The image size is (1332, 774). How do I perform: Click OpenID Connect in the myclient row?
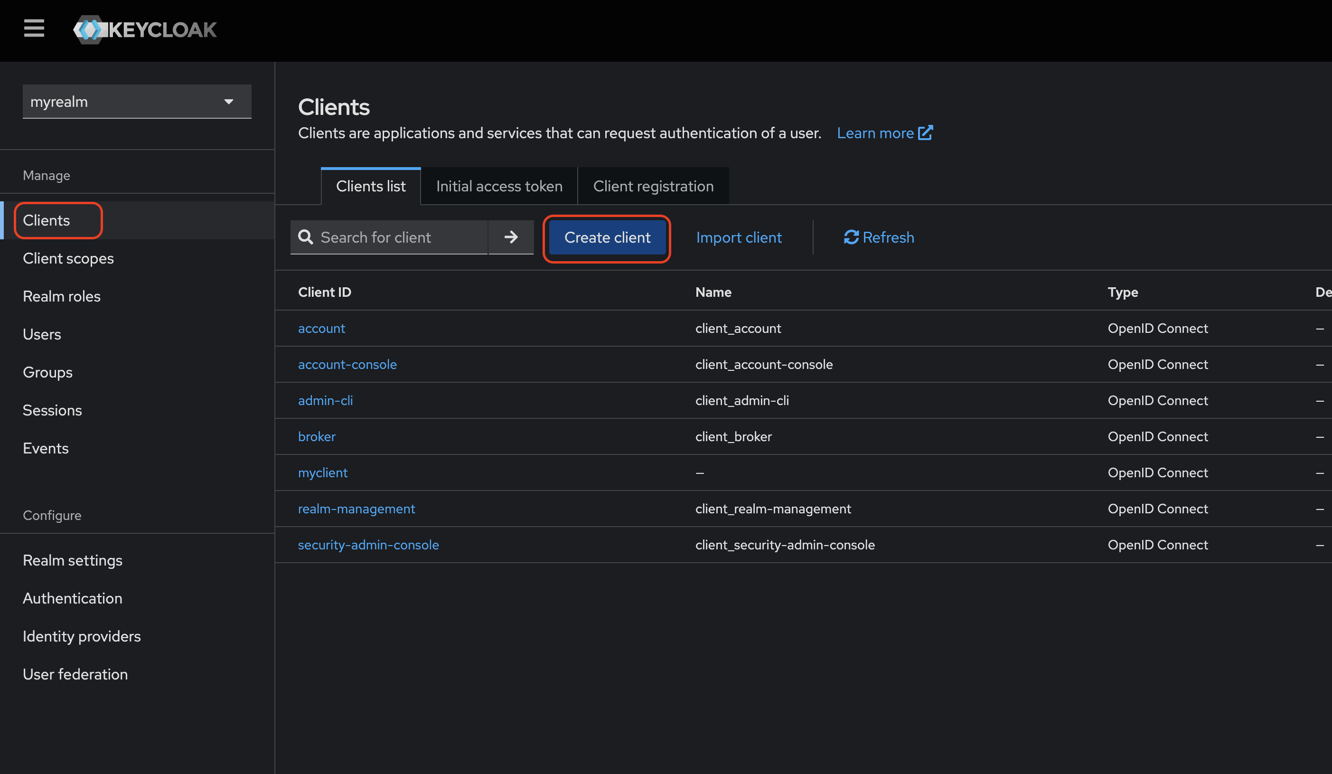(1158, 472)
